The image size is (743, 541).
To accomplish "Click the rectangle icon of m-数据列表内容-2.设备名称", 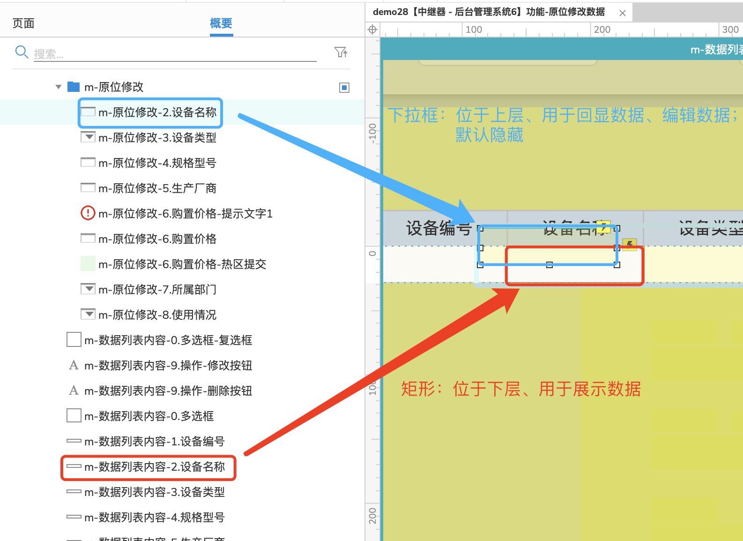I will click(74, 466).
